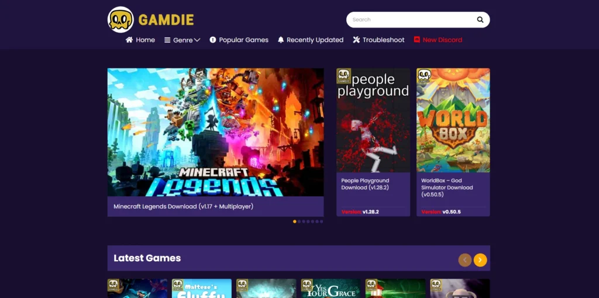Click the red Discord icon
The height and width of the screenshot is (298, 599).
tap(416, 40)
